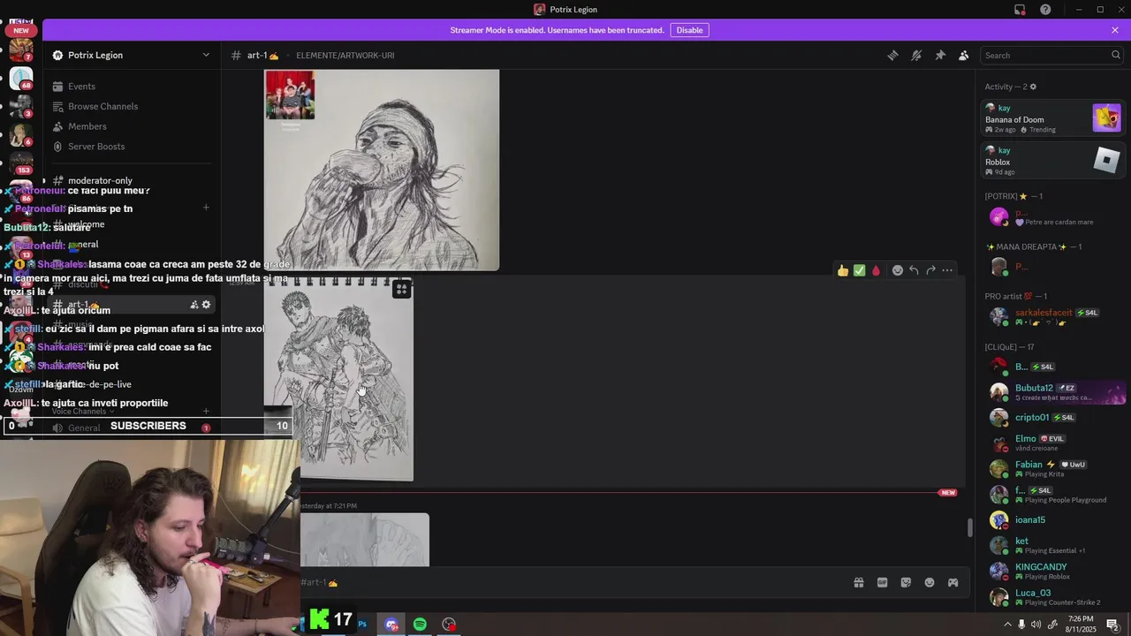Open the partly visible pencil sketch below

365,540
